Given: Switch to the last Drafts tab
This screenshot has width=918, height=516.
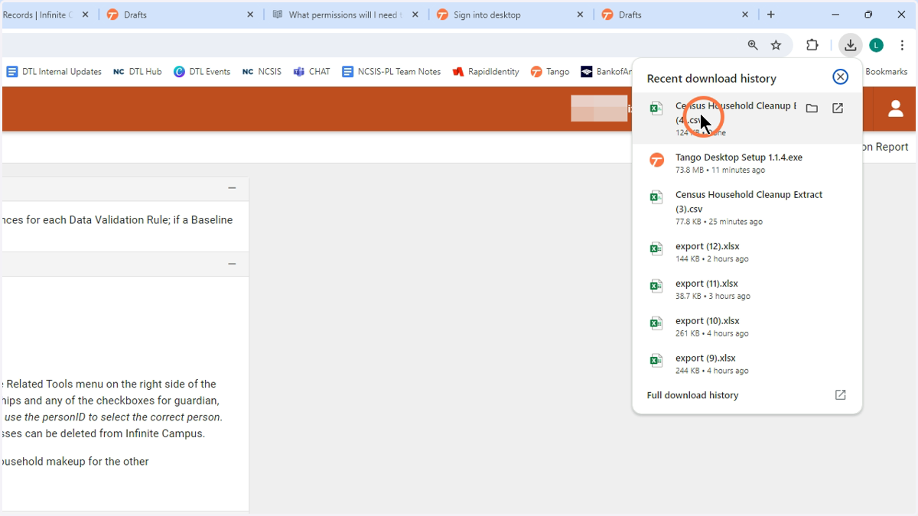Looking at the screenshot, I should pos(676,15).
